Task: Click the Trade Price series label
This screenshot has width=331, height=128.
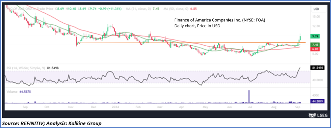Action: pos(45,9)
